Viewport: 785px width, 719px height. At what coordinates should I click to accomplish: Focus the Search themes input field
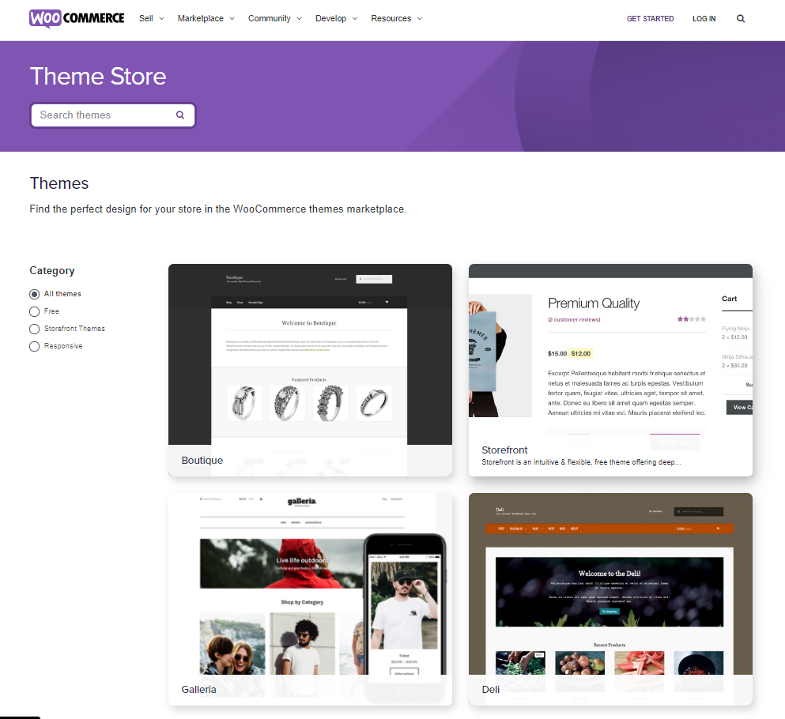click(112, 115)
